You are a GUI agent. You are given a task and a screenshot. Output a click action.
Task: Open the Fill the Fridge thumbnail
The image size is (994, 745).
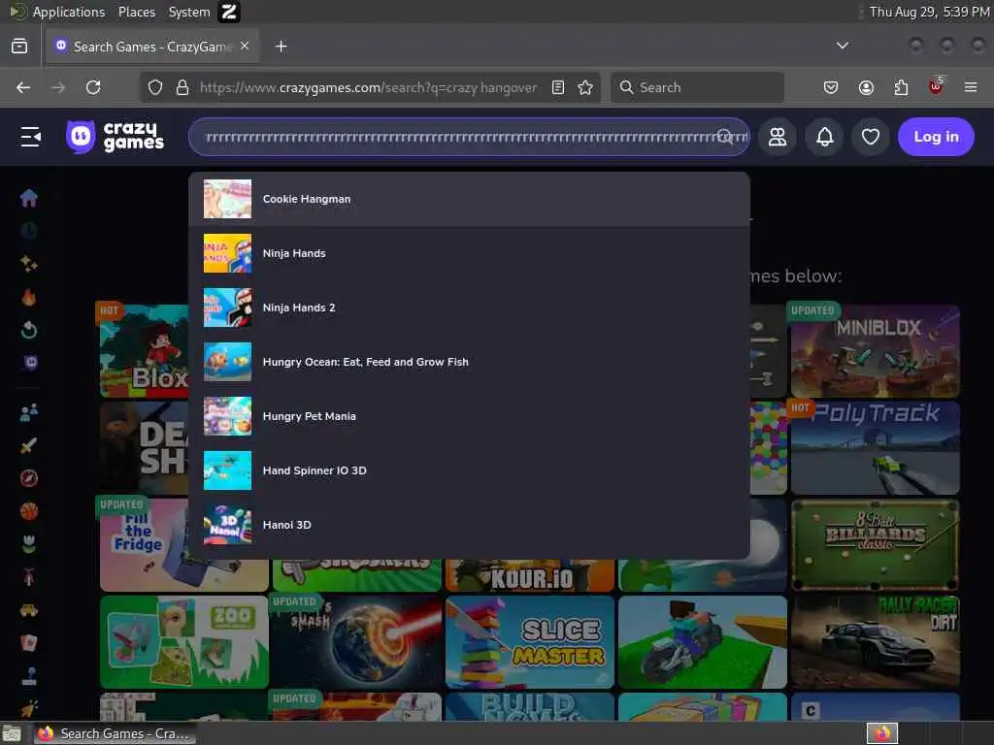click(x=144, y=545)
